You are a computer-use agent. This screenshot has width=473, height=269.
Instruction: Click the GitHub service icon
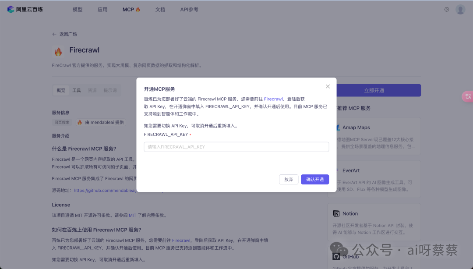point(336,256)
